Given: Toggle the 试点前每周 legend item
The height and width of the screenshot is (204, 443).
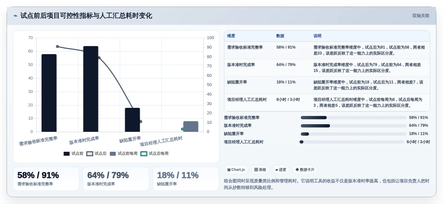Looking at the screenshot, I should [x=124, y=153].
